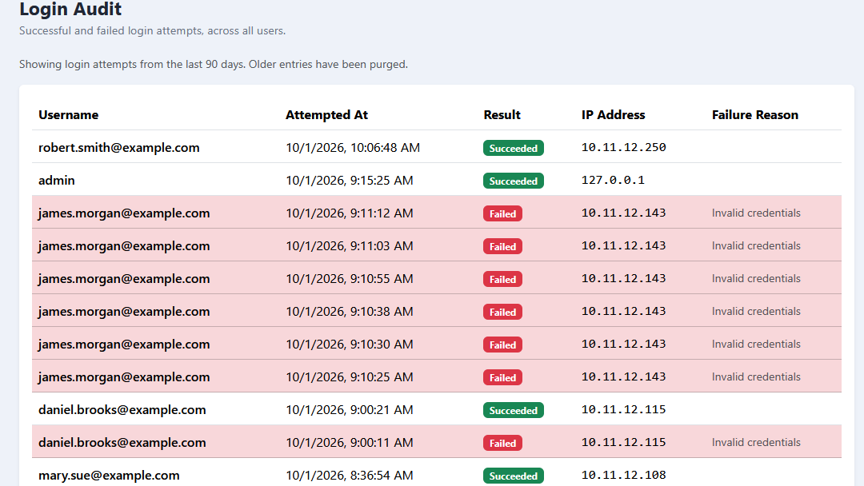This screenshot has width=864, height=486.
Task: Click Invalid credentials in 9:10:55 AM row
Action: (756, 278)
